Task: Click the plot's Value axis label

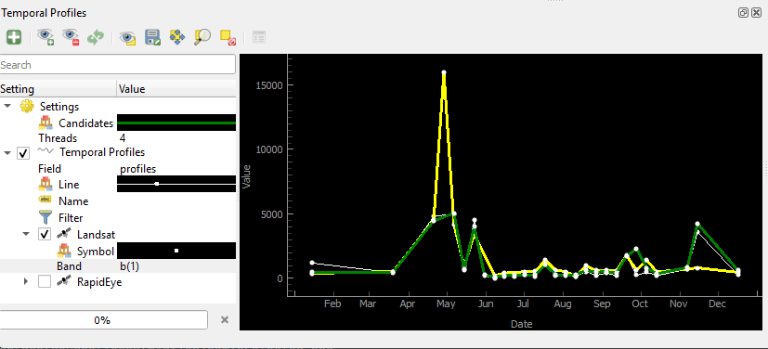Action: [246, 175]
